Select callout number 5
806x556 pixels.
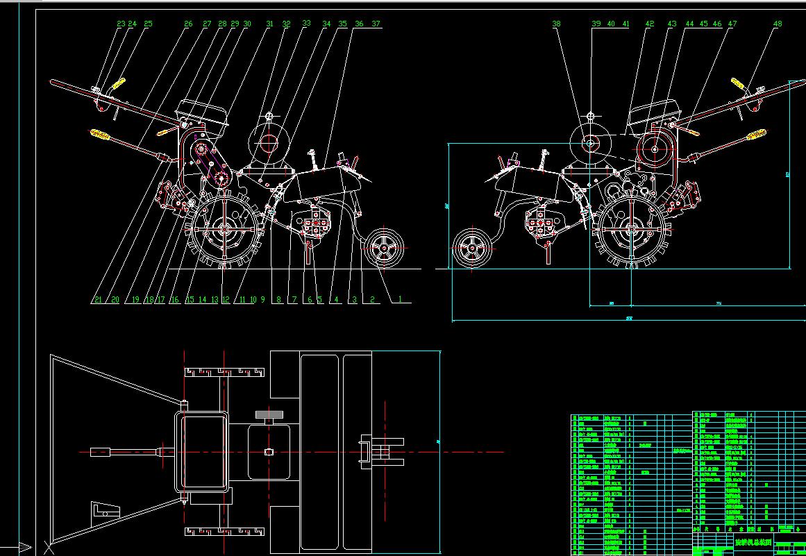320,300
